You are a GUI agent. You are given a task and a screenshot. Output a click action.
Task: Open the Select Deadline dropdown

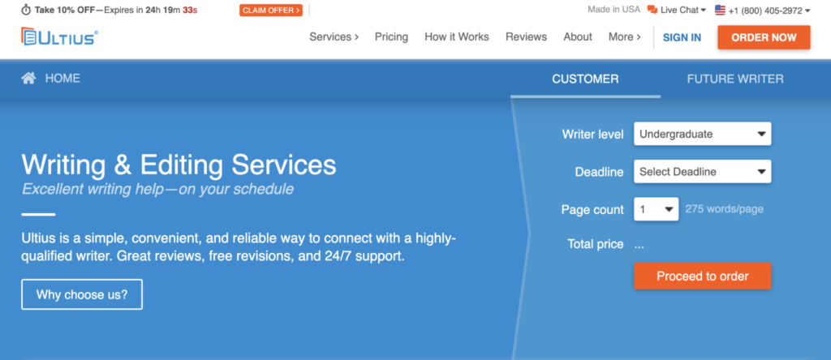[x=702, y=172]
